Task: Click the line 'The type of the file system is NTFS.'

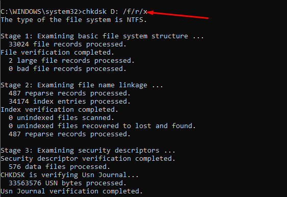Action: tap(73, 20)
